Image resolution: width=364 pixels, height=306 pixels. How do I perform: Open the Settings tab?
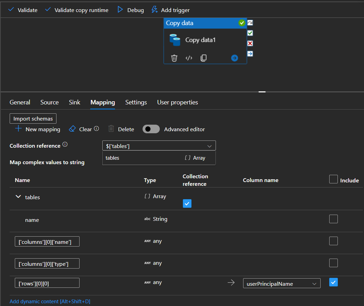[136, 102]
